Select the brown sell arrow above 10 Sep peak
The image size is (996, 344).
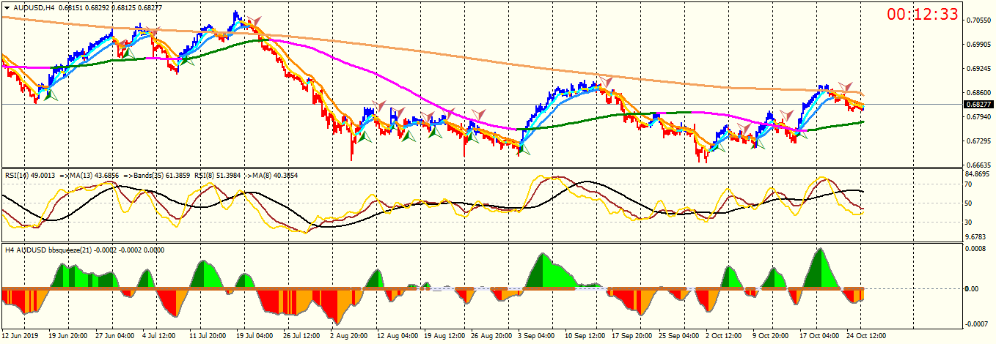(605, 80)
